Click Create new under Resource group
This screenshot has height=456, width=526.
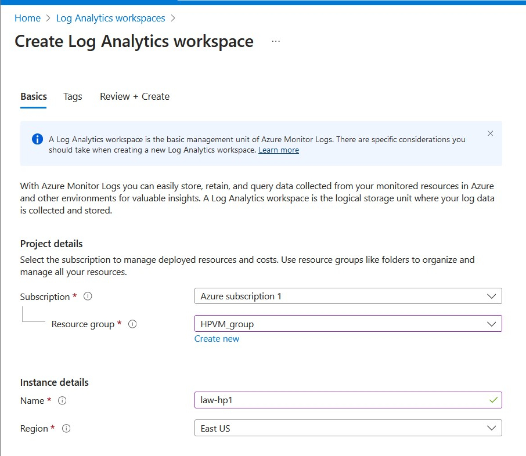(x=217, y=339)
